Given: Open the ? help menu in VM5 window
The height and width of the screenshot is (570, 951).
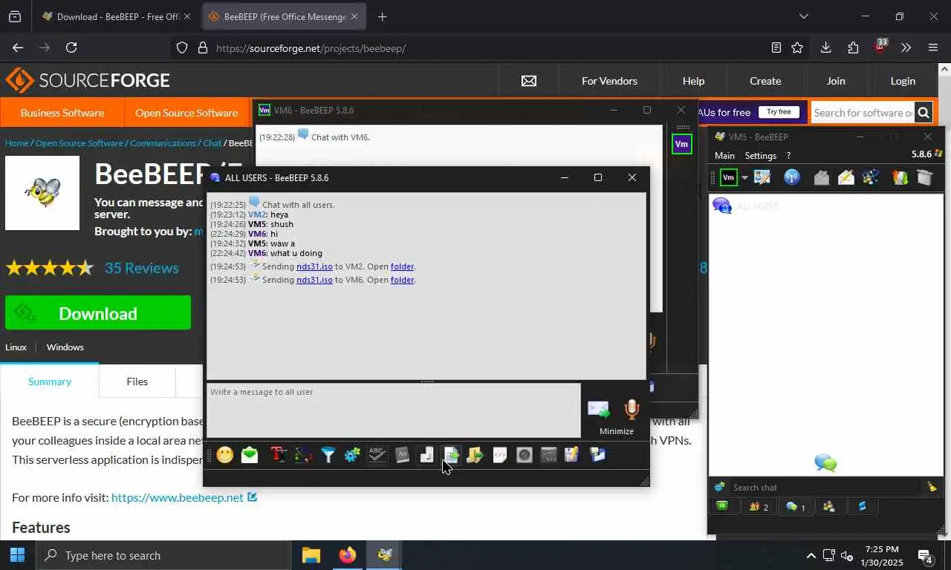Looking at the screenshot, I should pyautogui.click(x=788, y=156).
